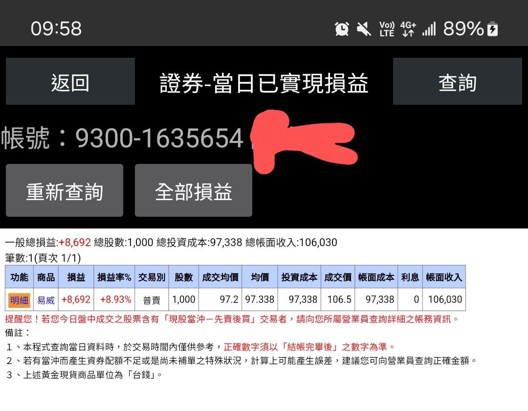Tap the VoLTE status indicator

point(387,29)
